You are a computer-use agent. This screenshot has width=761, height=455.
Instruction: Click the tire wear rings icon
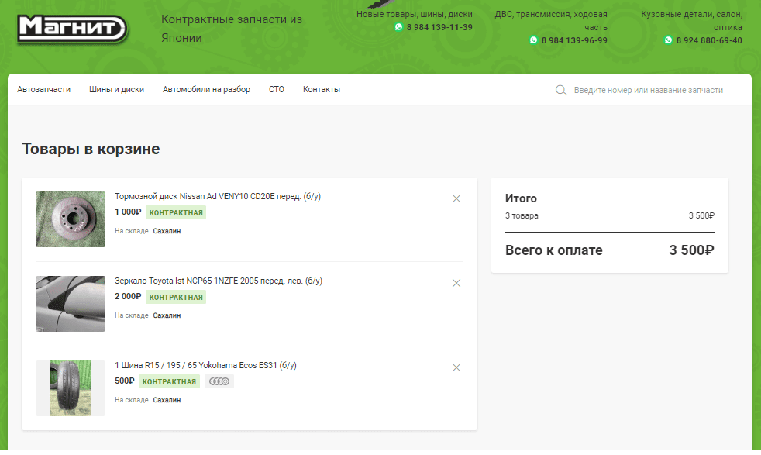[x=219, y=381]
